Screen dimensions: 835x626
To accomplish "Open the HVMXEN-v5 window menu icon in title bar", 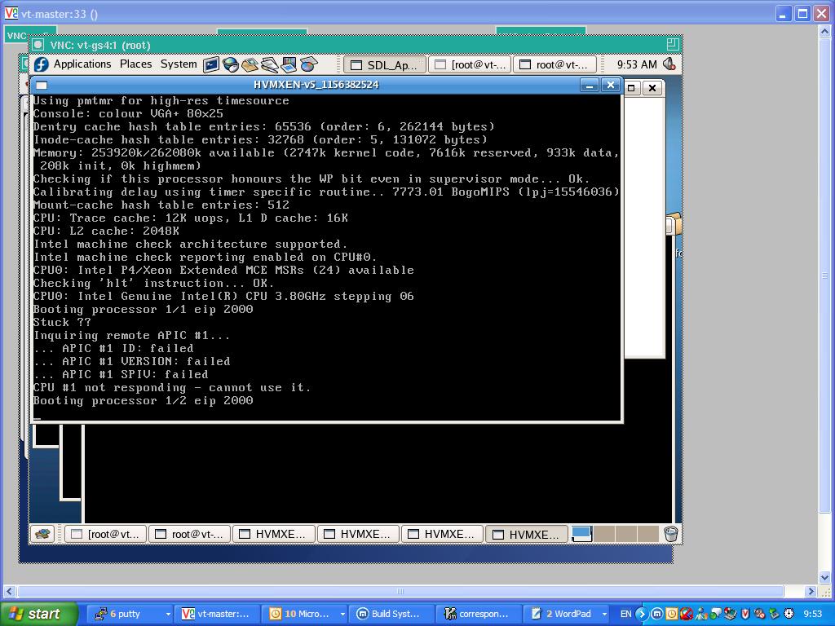I will point(42,85).
